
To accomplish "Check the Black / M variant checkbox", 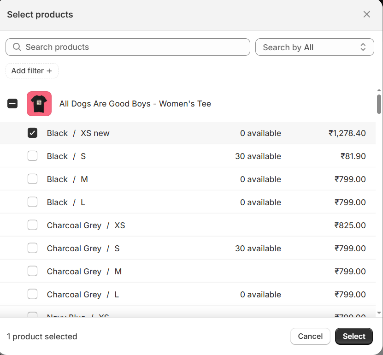I will click(x=32, y=179).
